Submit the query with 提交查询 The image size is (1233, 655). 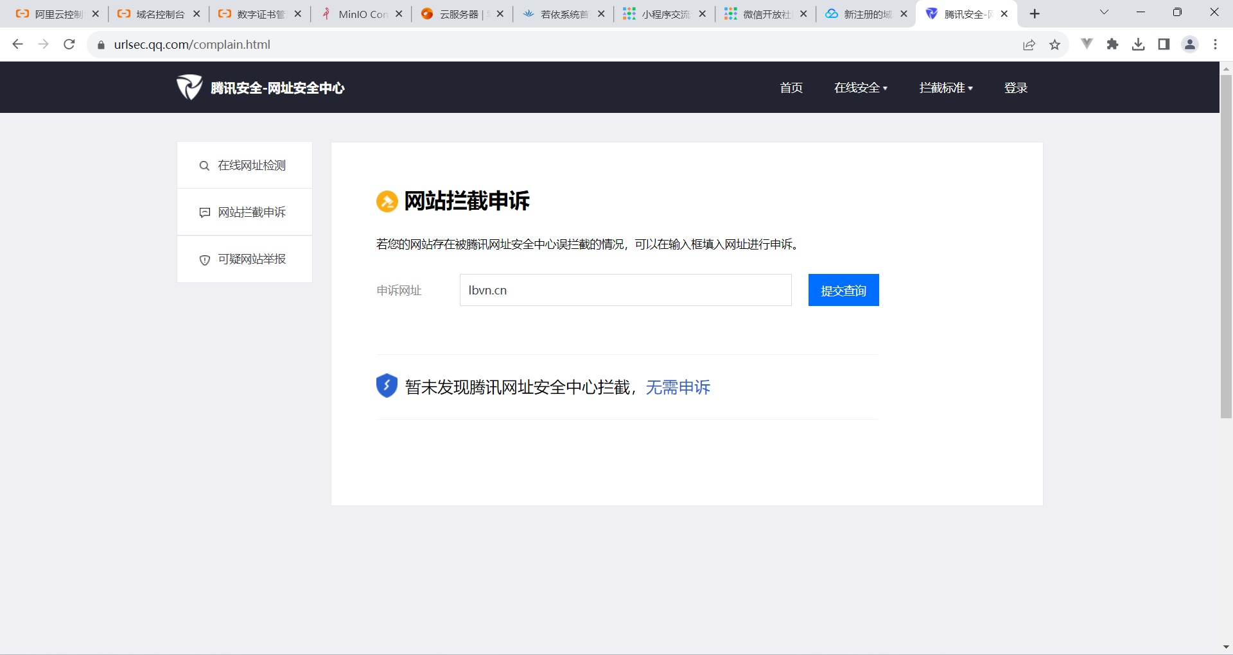[843, 290]
